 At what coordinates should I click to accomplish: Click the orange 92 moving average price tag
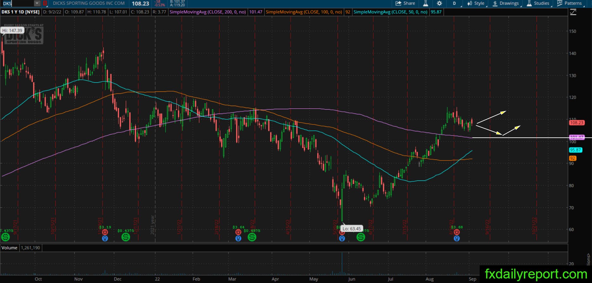(x=573, y=158)
